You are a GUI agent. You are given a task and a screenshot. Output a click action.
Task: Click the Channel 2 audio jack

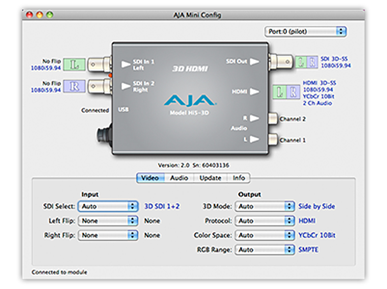click(273, 119)
